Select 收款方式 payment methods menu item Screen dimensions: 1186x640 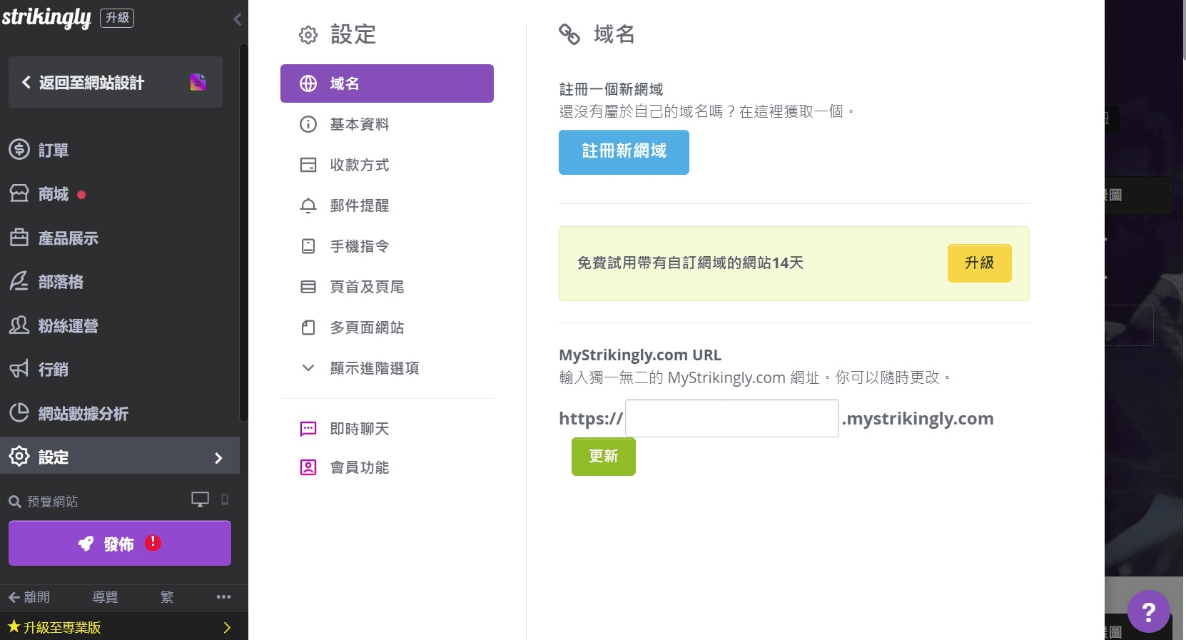359,165
